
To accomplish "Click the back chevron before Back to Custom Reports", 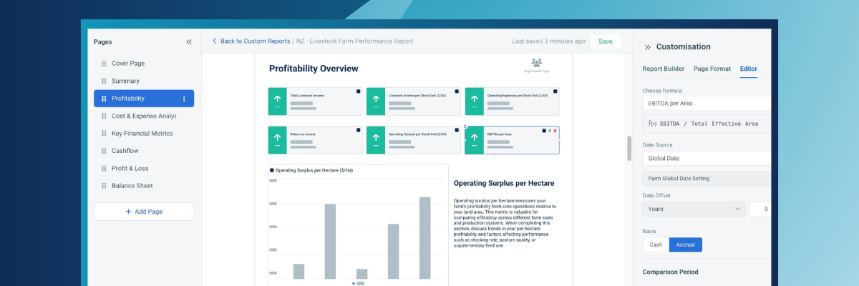I will point(215,41).
